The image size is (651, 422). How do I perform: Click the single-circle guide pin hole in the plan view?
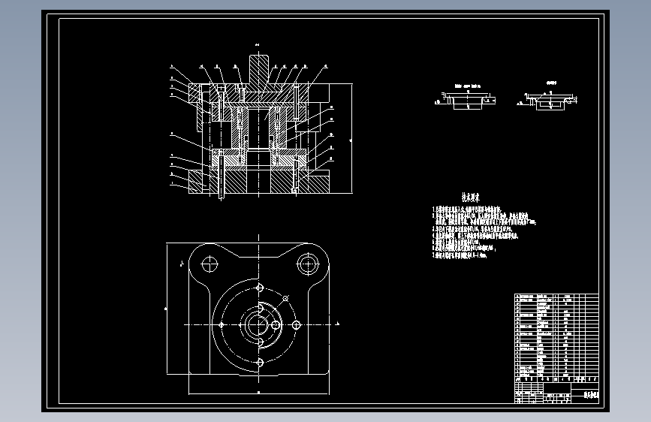[x=209, y=264]
